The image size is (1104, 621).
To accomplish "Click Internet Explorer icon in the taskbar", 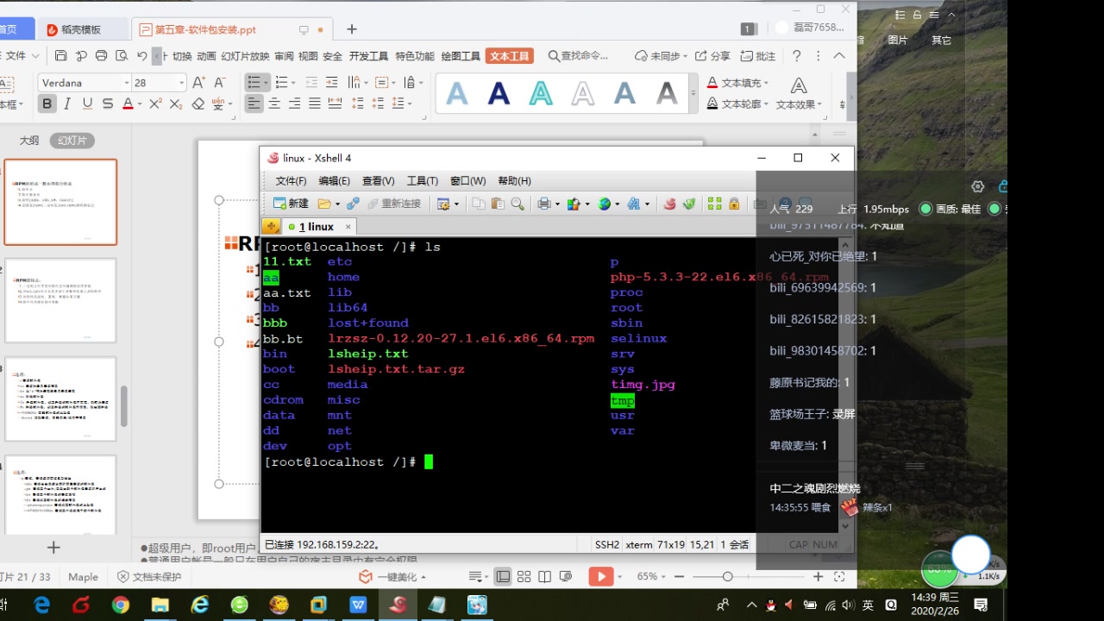I will 199,605.
